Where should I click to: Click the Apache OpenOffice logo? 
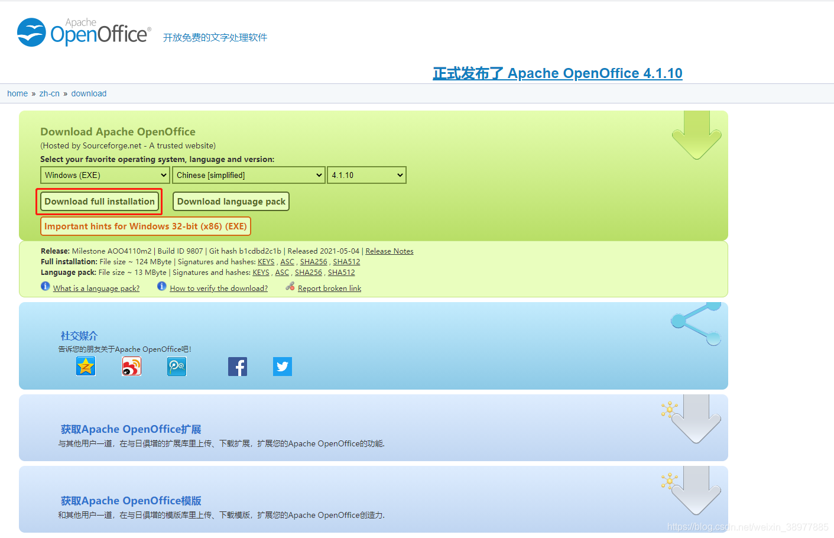tap(84, 32)
